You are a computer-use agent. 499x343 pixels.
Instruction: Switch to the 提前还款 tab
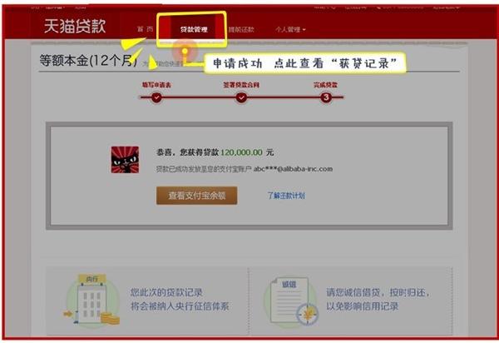click(241, 29)
